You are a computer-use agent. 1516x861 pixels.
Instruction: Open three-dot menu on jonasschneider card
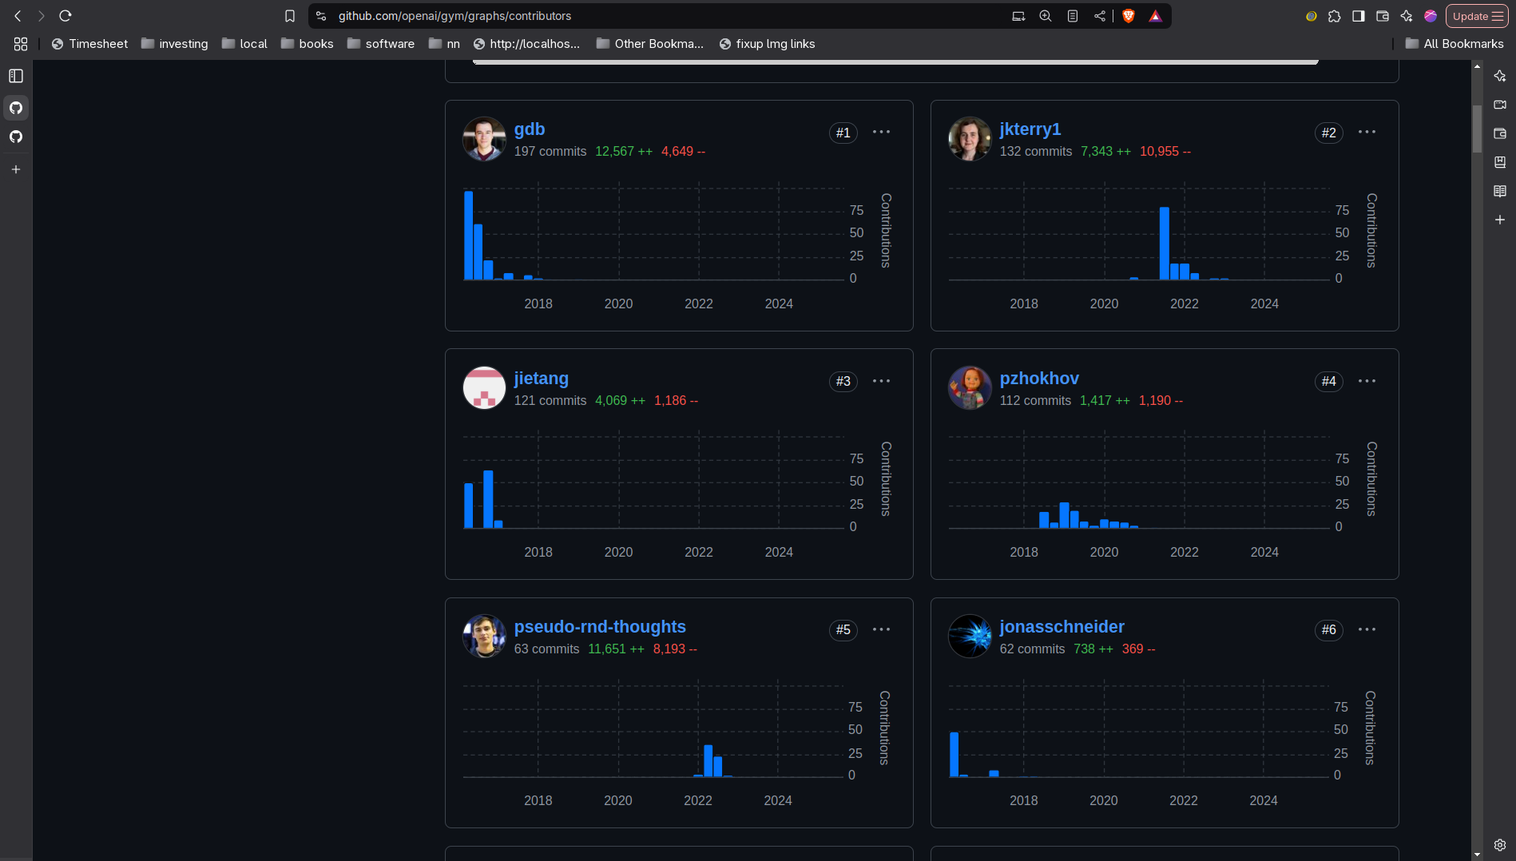click(x=1367, y=629)
